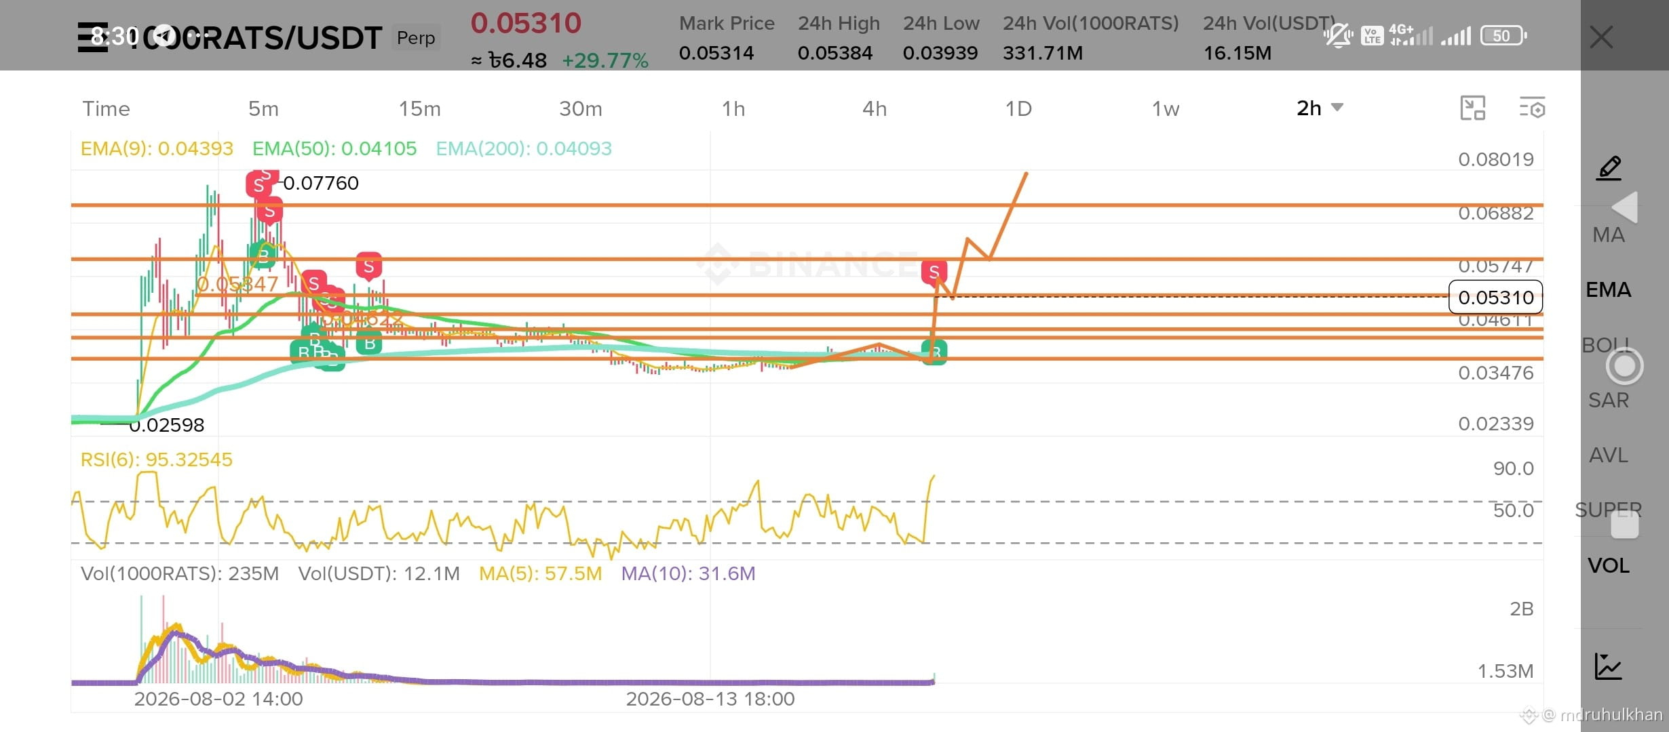Screen dimensions: 1669x732
Task: Toggle the SUPER indicator
Action: point(1608,510)
